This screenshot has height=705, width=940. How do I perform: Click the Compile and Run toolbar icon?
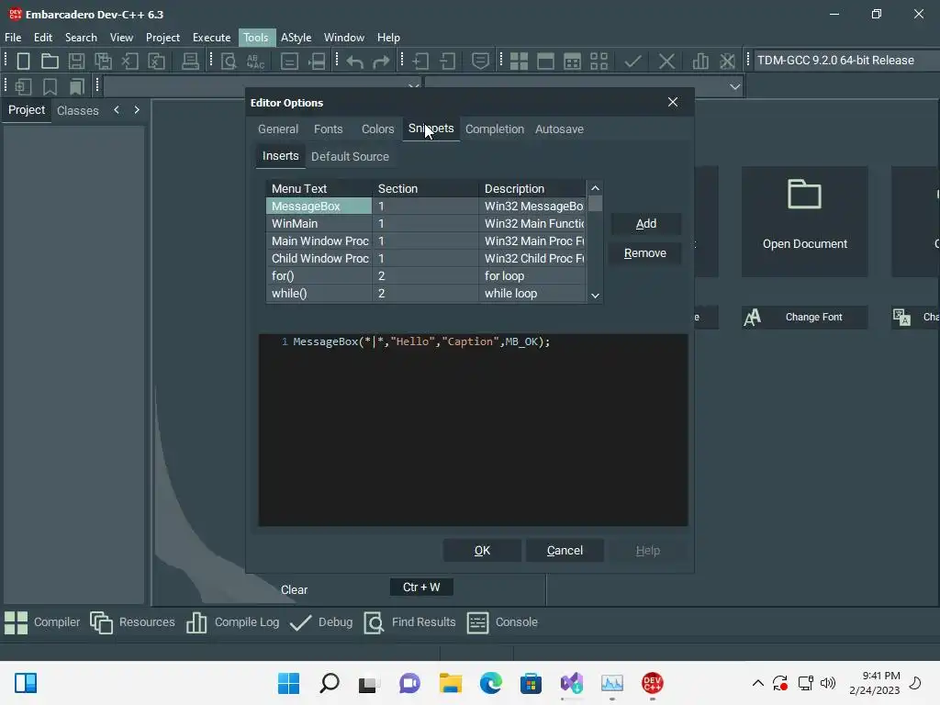[572, 61]
